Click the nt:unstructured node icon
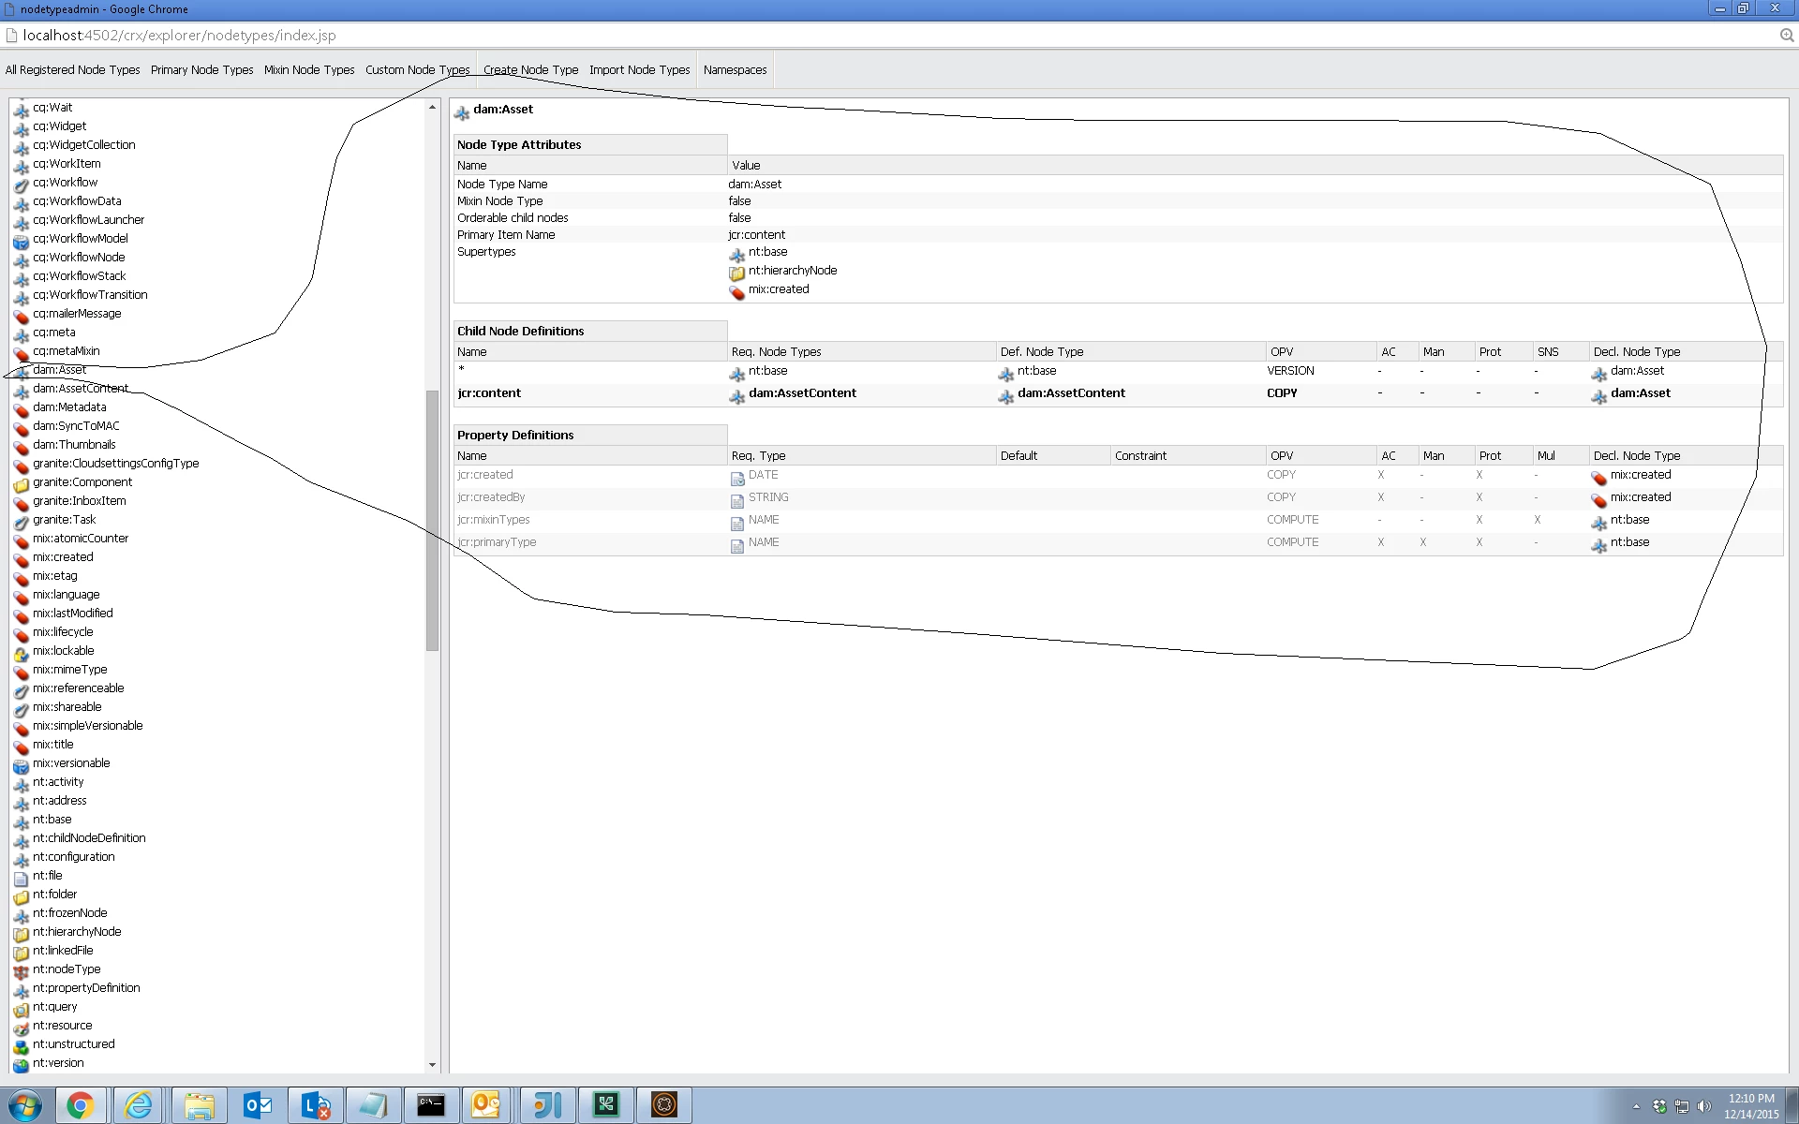Viewport: 1799px width, 1124px height. [21, 1046]
